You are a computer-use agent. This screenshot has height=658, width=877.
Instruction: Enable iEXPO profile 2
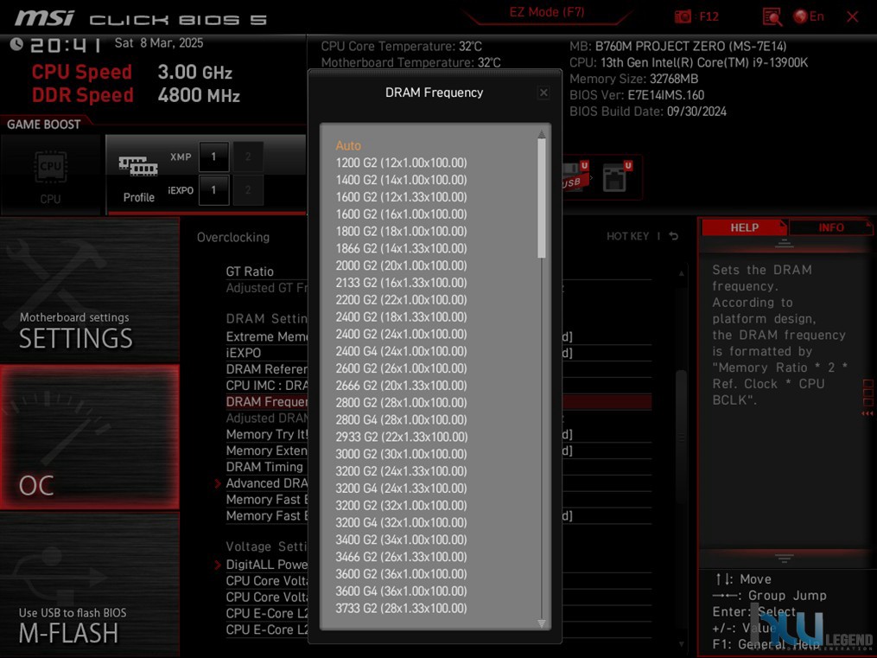[x=248, y=190]
